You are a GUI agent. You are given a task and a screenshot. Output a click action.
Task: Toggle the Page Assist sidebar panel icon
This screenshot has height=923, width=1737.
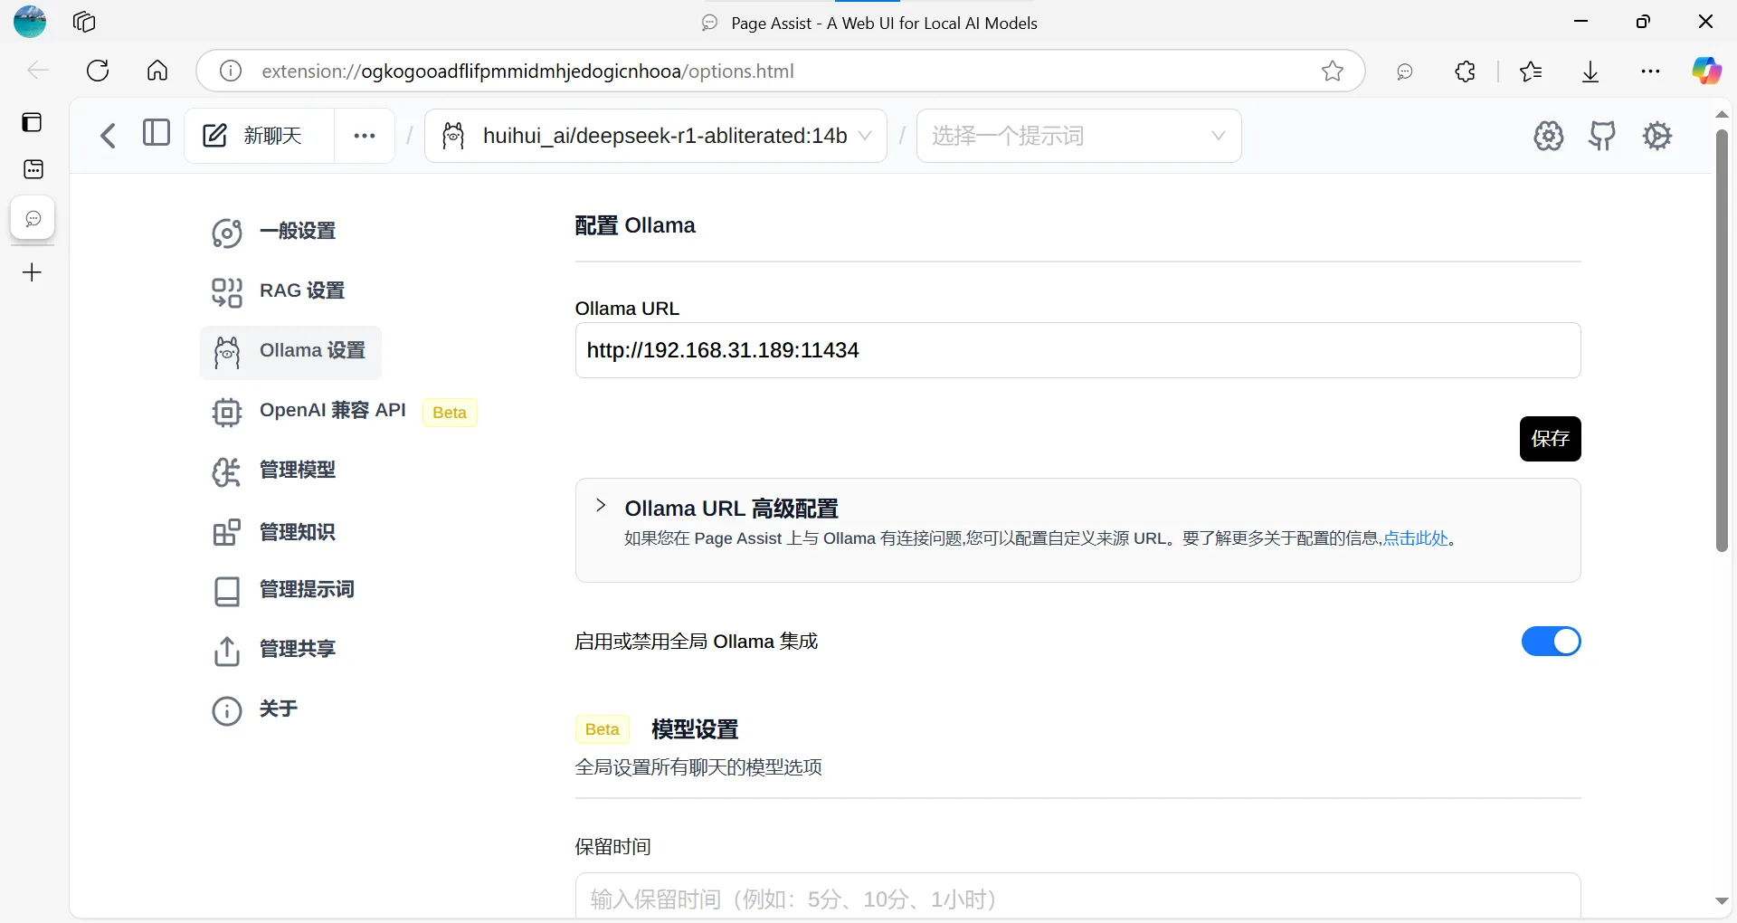pos(157,133)
